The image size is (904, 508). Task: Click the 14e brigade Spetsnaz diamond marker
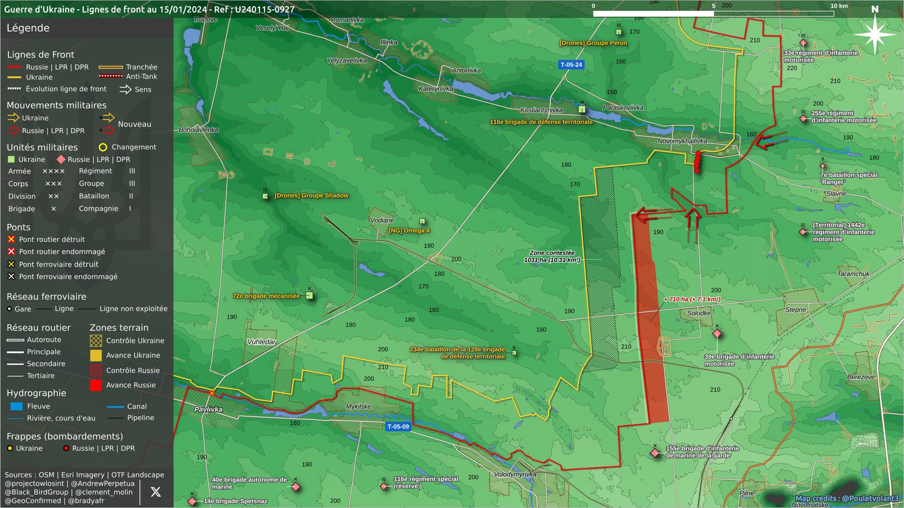(x=192, y=501)
